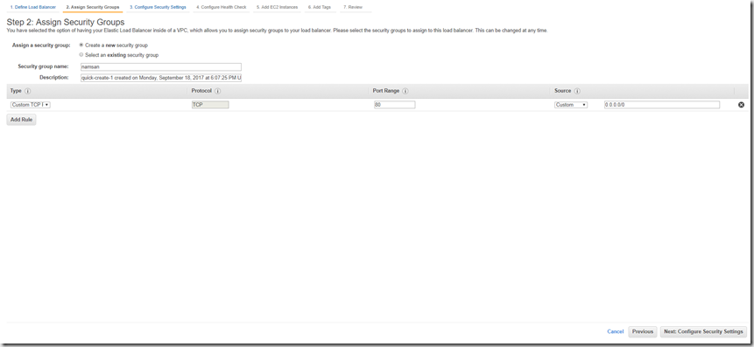Open the Custom TCP rule type dropdown
The width and height of the screenshot is (754, 347).
(31, 105)
